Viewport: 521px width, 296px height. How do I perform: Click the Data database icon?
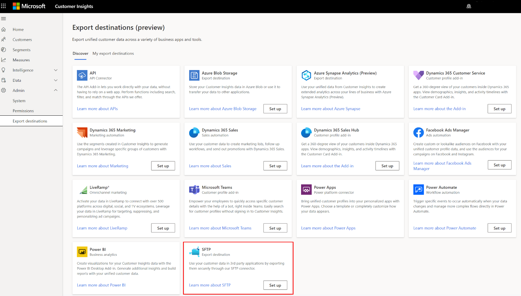coord(4,80)
